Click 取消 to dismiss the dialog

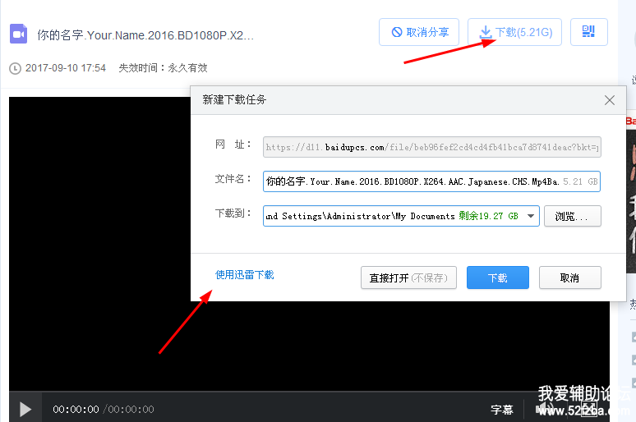point(570,278)
